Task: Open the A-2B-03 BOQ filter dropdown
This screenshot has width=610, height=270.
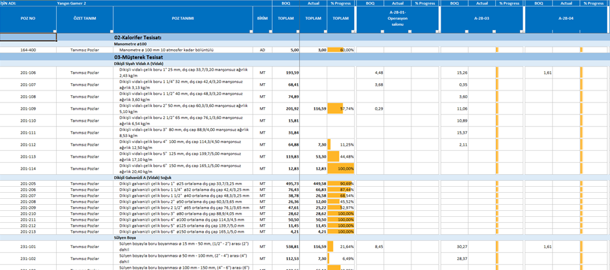Action: [466, 31]
